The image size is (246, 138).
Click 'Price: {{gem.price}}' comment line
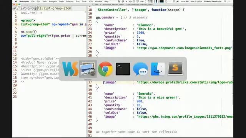click(40, 70)
